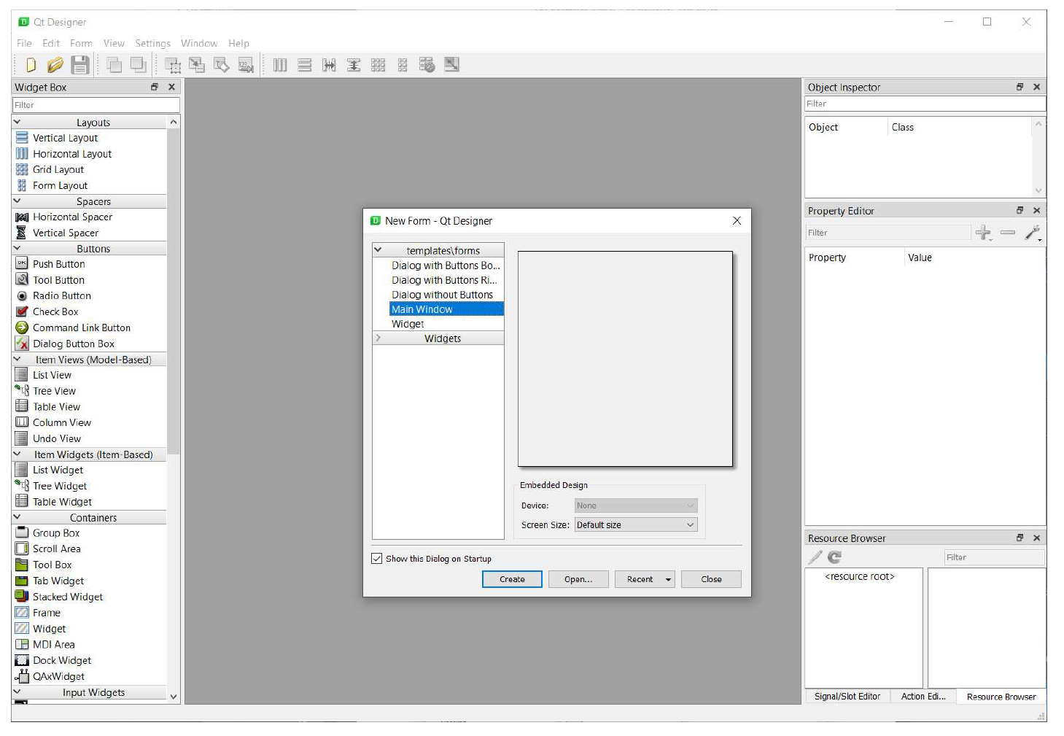Open the Recent button dropdown arrow

click(668, 579)
